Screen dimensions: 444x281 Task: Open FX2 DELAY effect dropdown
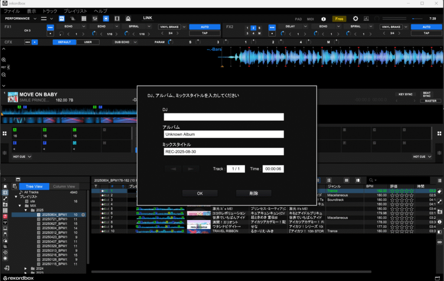coord(305,26)
